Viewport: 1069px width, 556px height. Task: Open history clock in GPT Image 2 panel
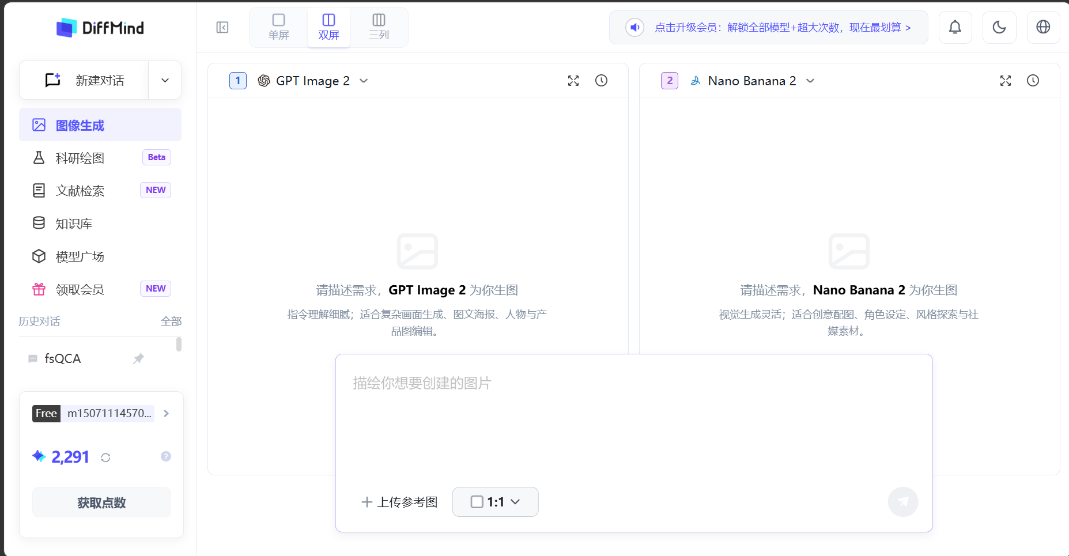click(601, 81)
